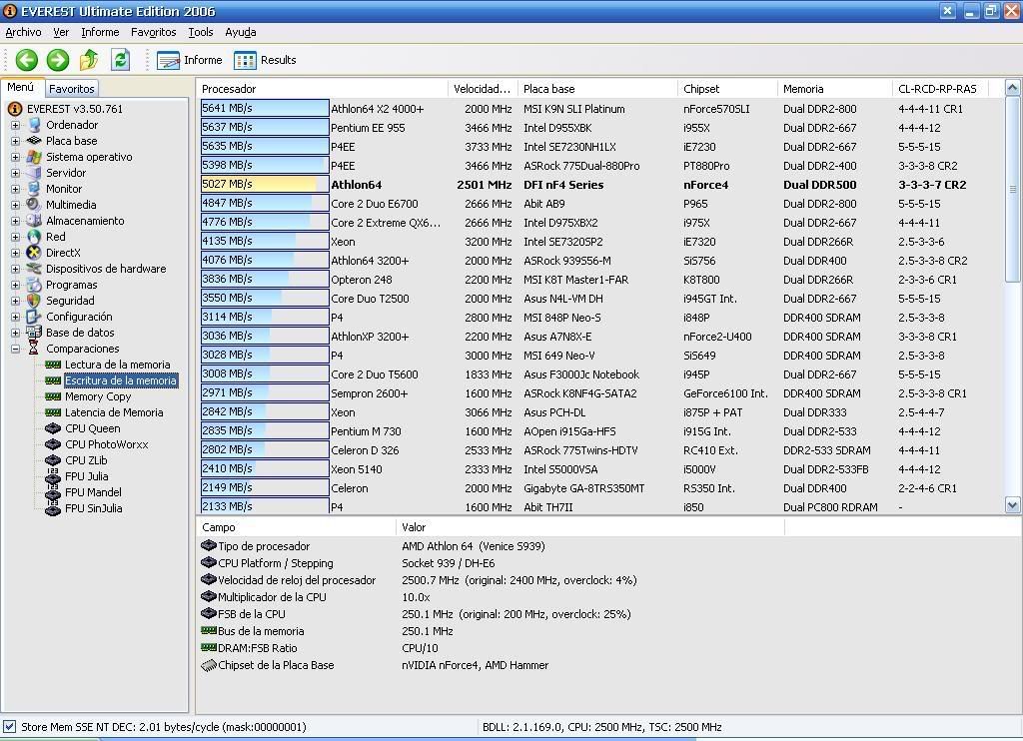Click the CPU Queen chip icon
This screenshot has height=741, width=1023.
click(53, 428)
